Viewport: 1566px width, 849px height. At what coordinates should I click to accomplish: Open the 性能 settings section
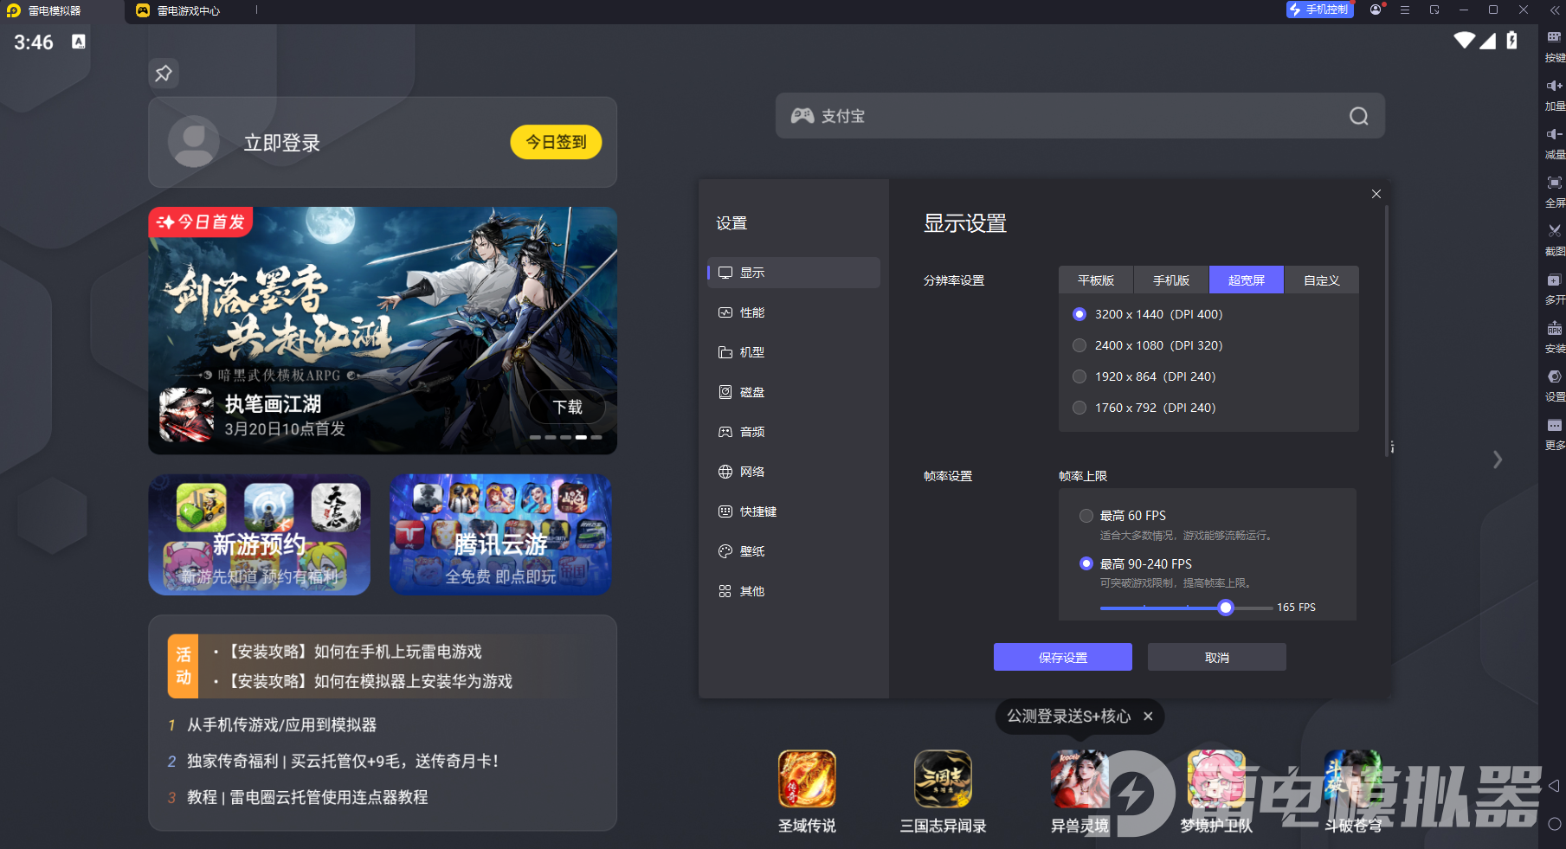tap(794, 312)
